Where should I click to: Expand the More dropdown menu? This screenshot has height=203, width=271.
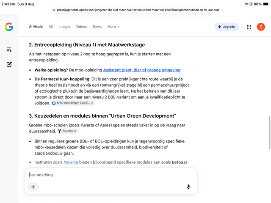[113, 27]
